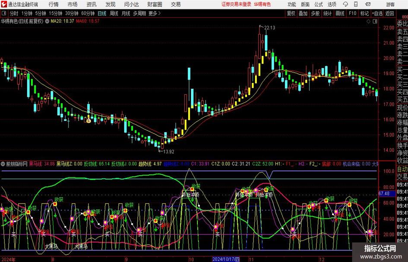Open the 行情 menu
Image resolution: width=408 pixels, height=262 pixels.
coord(54,4)
